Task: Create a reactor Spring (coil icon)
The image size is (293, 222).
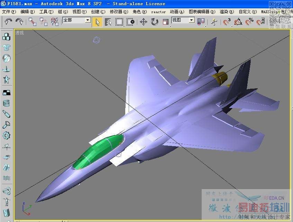Action: pos(6,103)
